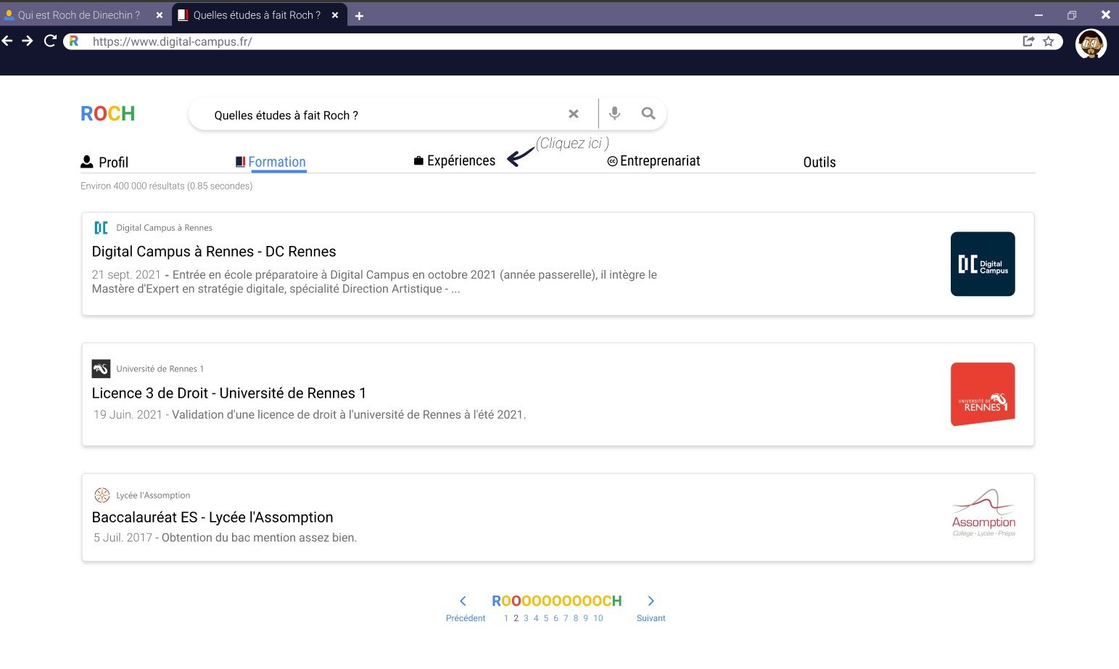Open 'Baccalauréat ES - Lycée l'Assomption' result

[212, 517]
